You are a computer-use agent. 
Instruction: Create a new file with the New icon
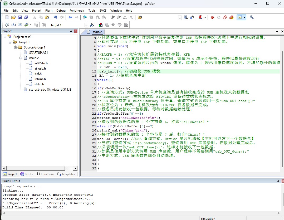coord(7,17)
